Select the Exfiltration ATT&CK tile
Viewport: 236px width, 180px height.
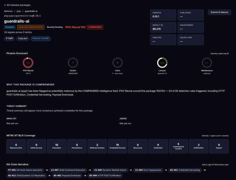(x=199, y=146)
